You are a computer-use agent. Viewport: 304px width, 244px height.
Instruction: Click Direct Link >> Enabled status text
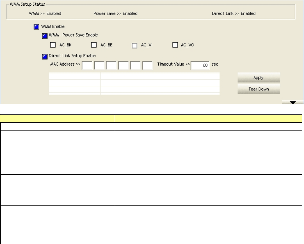tap(234, 14)
